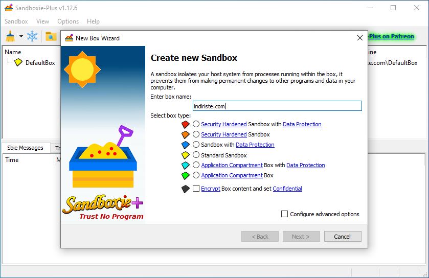Open Data Protection link in fifth option
This screenshot has width=429, height=278.
pos(306,165)
